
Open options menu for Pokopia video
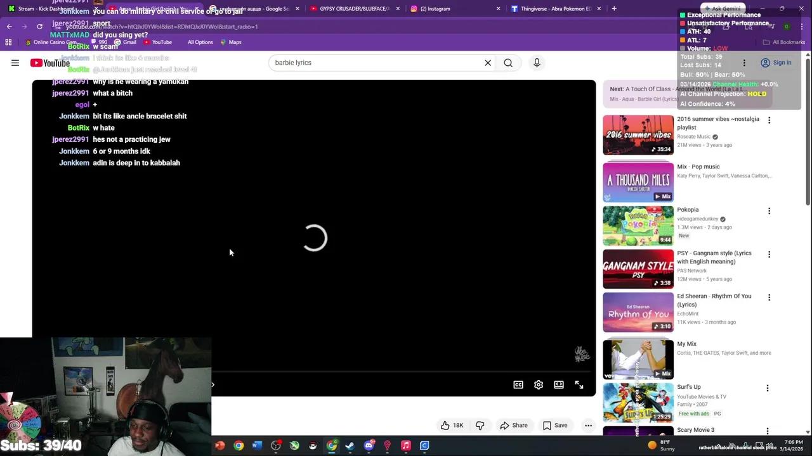[x=769, y=211]
